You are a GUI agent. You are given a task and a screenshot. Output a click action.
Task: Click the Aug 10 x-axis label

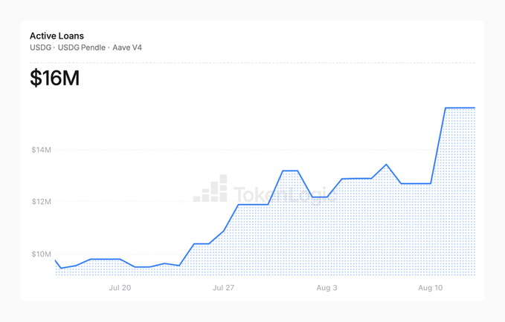431,288
